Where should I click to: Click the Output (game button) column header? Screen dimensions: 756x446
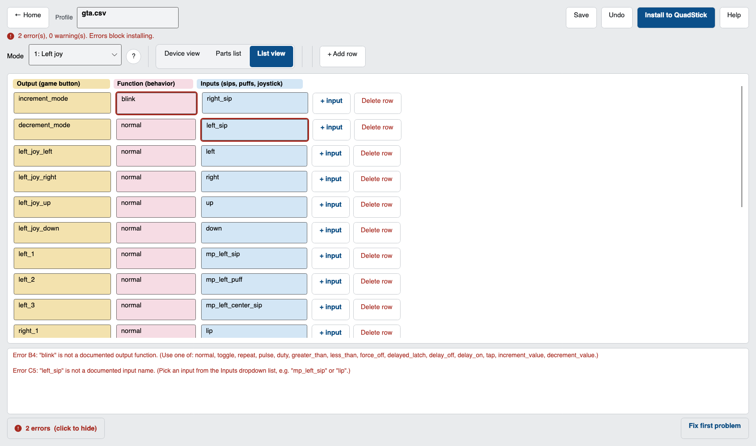pyautogui.click(x=61, y=84)
